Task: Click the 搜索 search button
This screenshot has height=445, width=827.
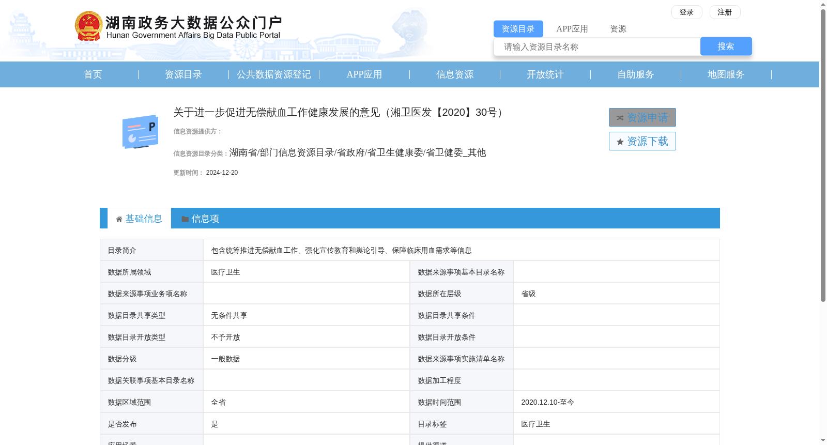Action: tap(726, 46)
